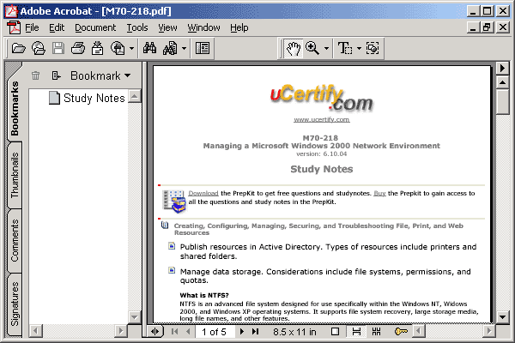Click the 'What is NTFS?' heading
The width and height of the screenshot is (515, 343).
[204, 295]
